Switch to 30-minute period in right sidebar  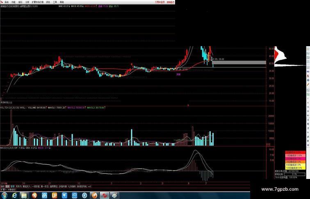click(x=308, y=111)
